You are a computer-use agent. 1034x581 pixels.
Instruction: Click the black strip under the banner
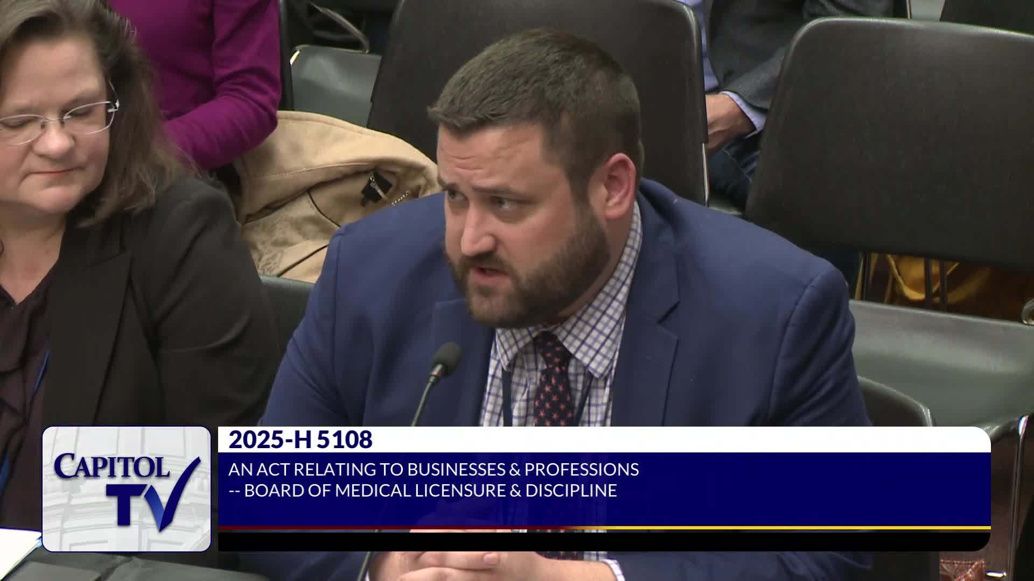(x=603, y=541)
